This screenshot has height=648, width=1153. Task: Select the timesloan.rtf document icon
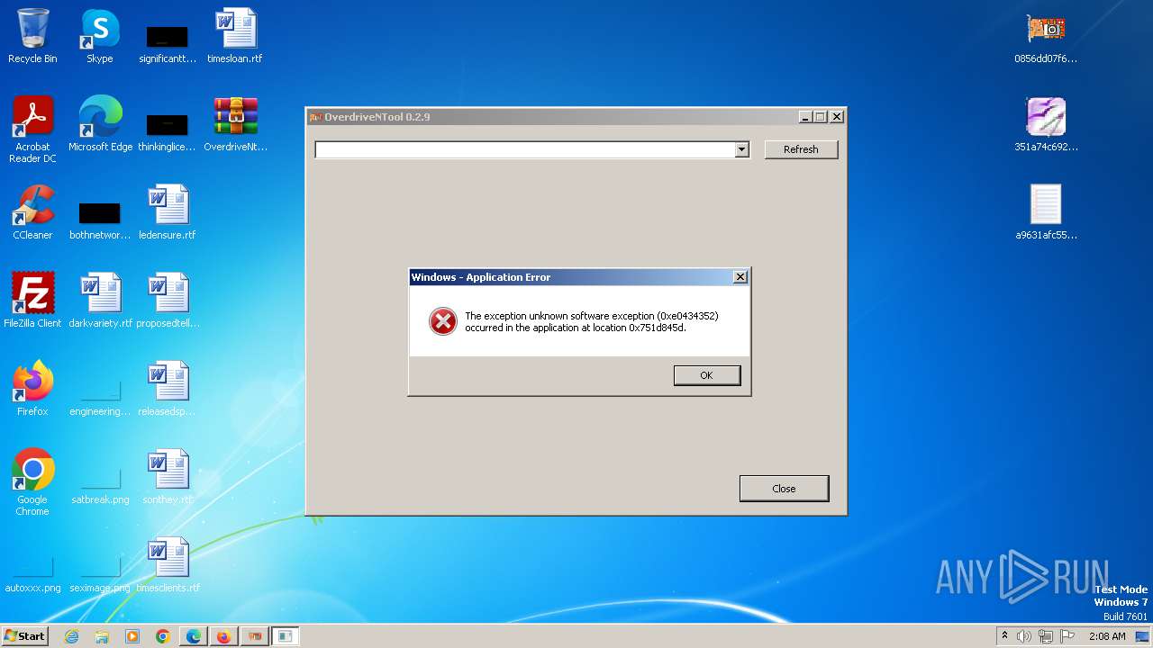pyautogui.click(x=235, y=37)
